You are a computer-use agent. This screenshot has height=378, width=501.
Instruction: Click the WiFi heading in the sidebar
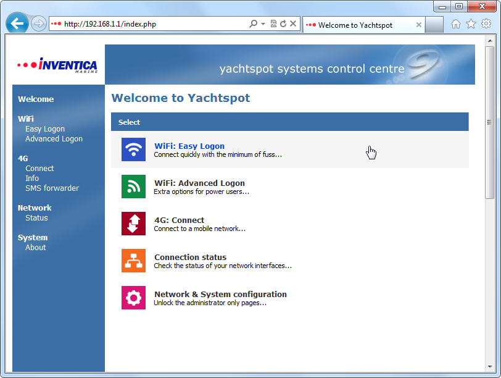coord(26,119)
